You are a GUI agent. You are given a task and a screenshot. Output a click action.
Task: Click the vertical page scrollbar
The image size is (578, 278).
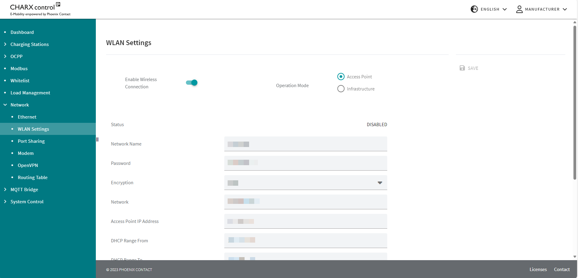[x=575, y=103]
